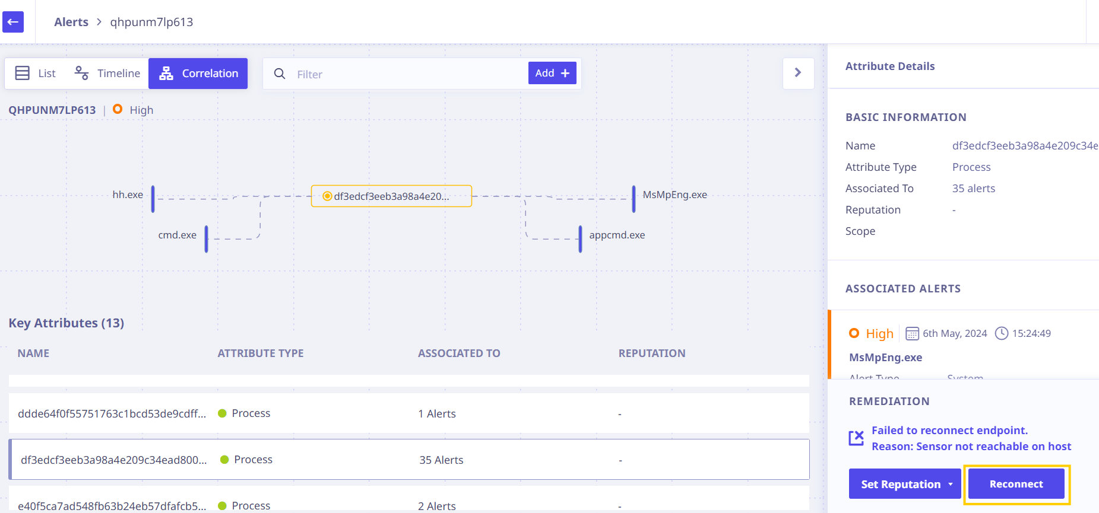Screen dimensions: 1099x513
Task: Expand panel with right chevron button
Action: pyautogui.click(x=798, y=73)
